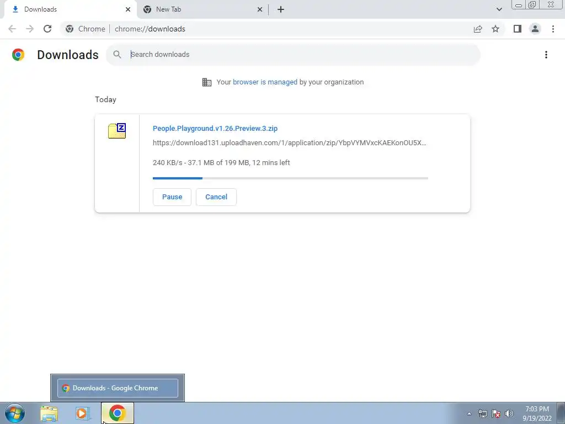
Task: Open the network tray icon
Action: 482,414
